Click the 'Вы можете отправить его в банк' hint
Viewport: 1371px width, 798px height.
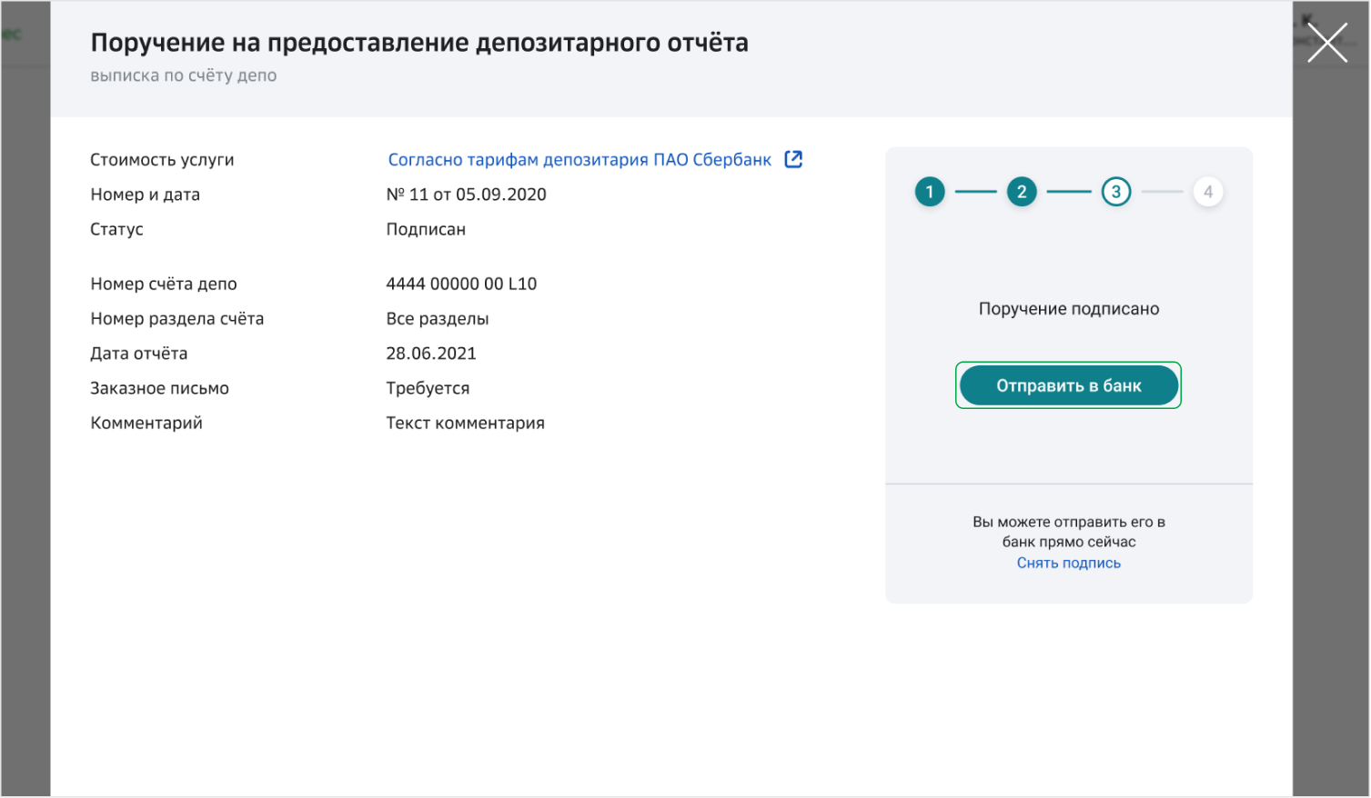1068,532
